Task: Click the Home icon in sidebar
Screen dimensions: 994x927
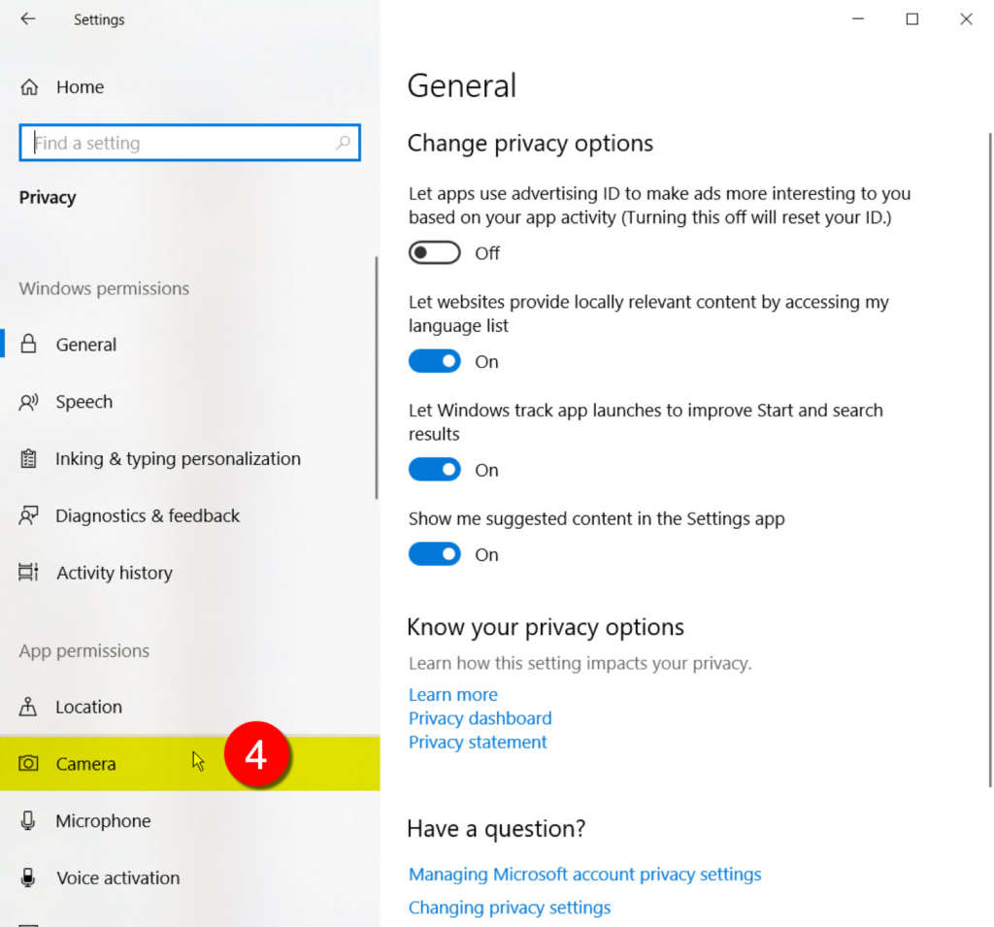Action: 29,87
